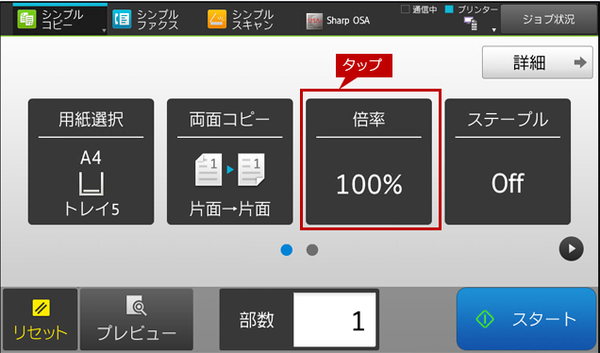This screenshot has height=353, width=600.
Task: Go to the second settings page dot
Action: click(x=312, y=250)
